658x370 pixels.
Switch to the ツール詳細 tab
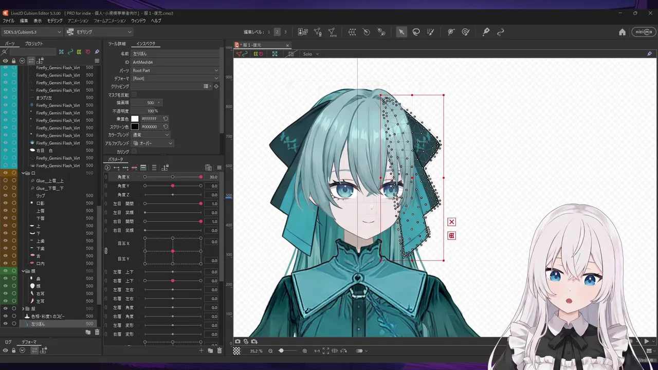[x=117, y=44]
